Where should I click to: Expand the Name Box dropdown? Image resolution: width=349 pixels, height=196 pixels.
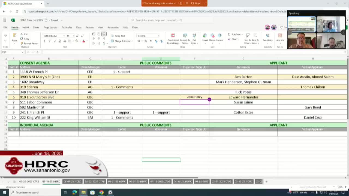(x=22, y=52)
